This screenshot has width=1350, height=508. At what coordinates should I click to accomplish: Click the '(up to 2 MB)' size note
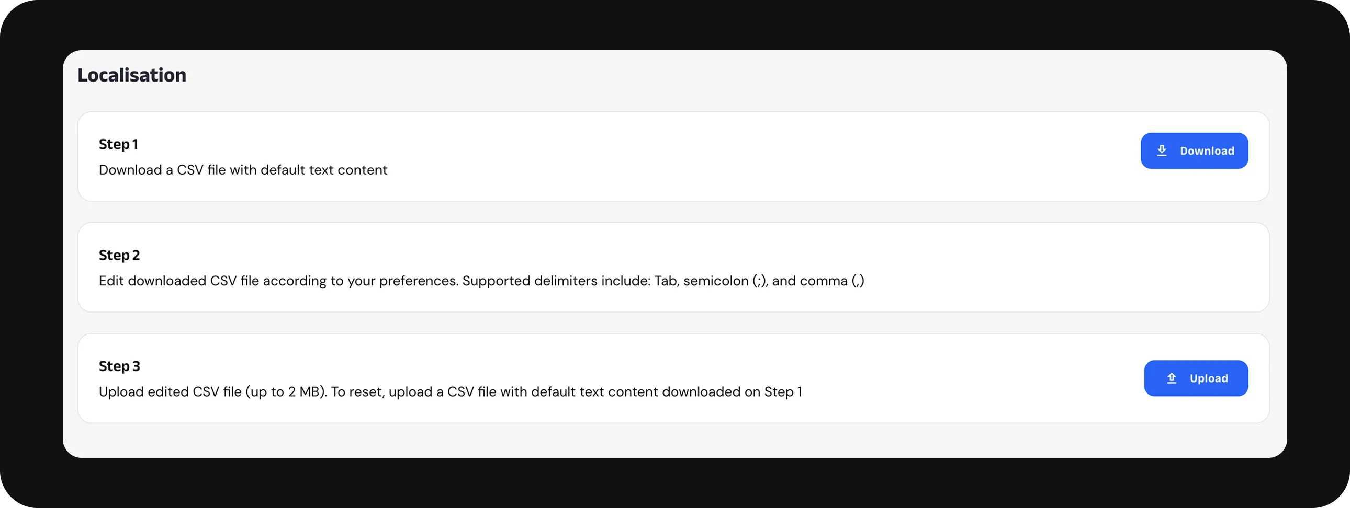[x=286, y=392]
